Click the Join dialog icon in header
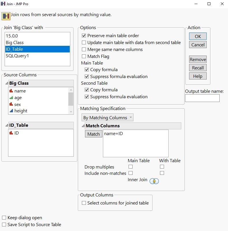228x231 pixels. (x=6, y=16)
